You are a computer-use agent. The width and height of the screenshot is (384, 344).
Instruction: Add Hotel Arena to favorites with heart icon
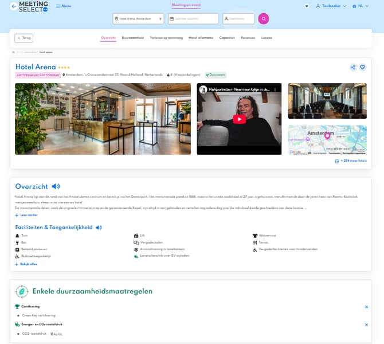pos(362,67)
